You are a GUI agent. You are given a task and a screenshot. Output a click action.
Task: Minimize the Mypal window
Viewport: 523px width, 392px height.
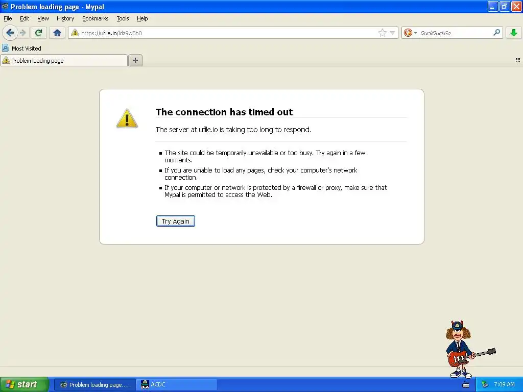coord(493,6)
